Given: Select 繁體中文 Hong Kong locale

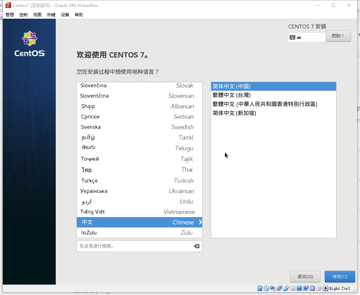Looking at the screenshot, I should click(273, 104).
